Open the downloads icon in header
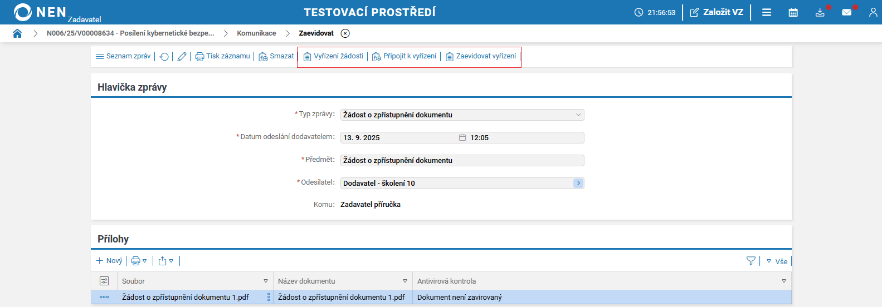This screenshot has height=307, width=882. point(820,12)
